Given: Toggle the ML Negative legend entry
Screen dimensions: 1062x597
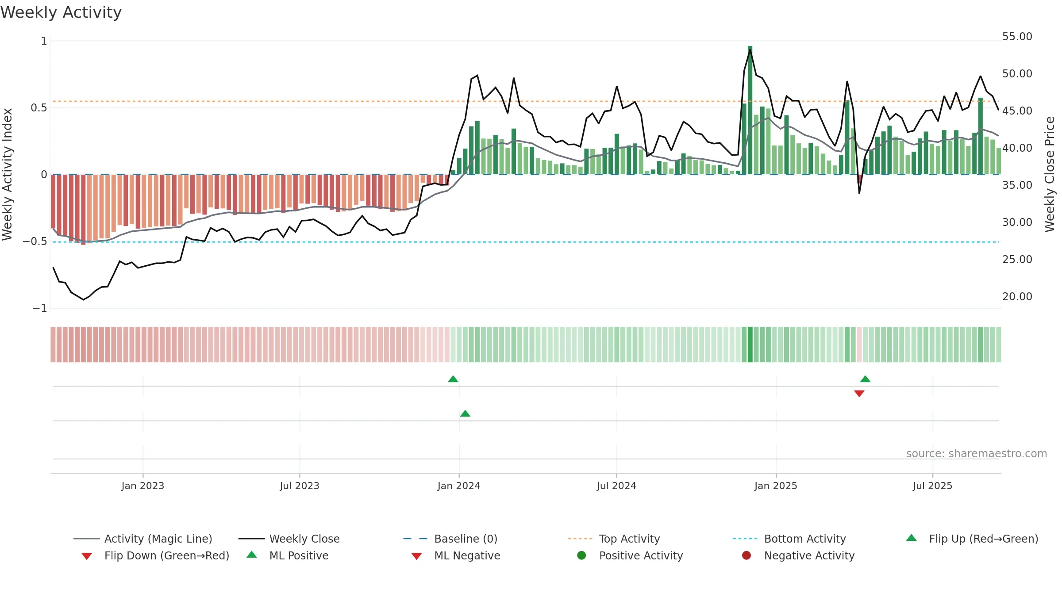Looking at the screenshot, I should point(456,555).
